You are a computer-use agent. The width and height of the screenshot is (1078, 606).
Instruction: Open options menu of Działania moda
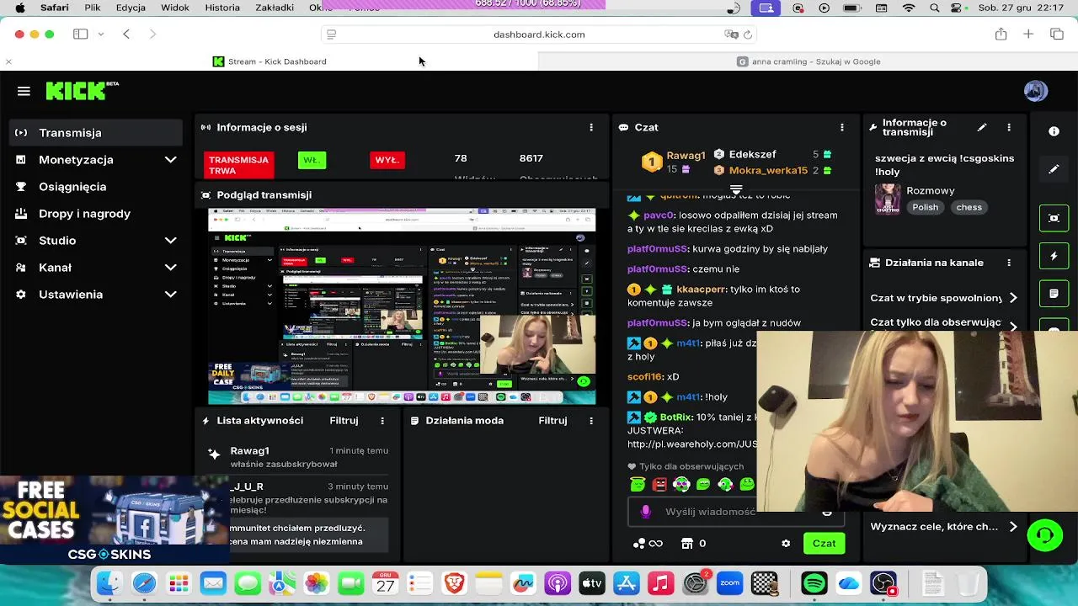(591, 420)
